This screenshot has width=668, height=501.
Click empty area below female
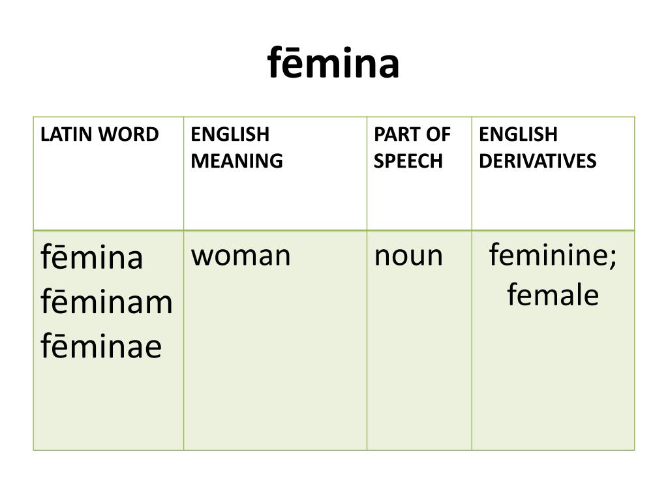click(553, 379)
